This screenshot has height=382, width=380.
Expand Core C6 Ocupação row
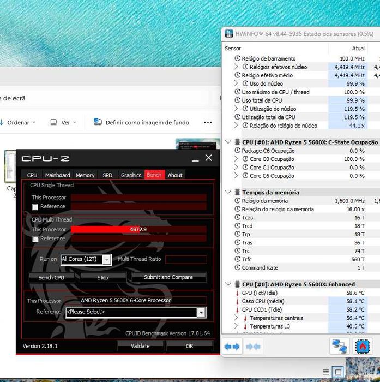(236, 176)
